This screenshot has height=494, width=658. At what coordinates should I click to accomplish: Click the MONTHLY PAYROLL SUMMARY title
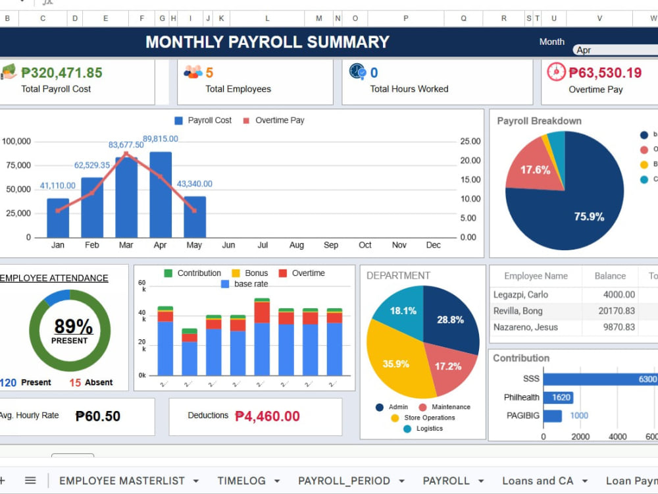coord(267,42)
